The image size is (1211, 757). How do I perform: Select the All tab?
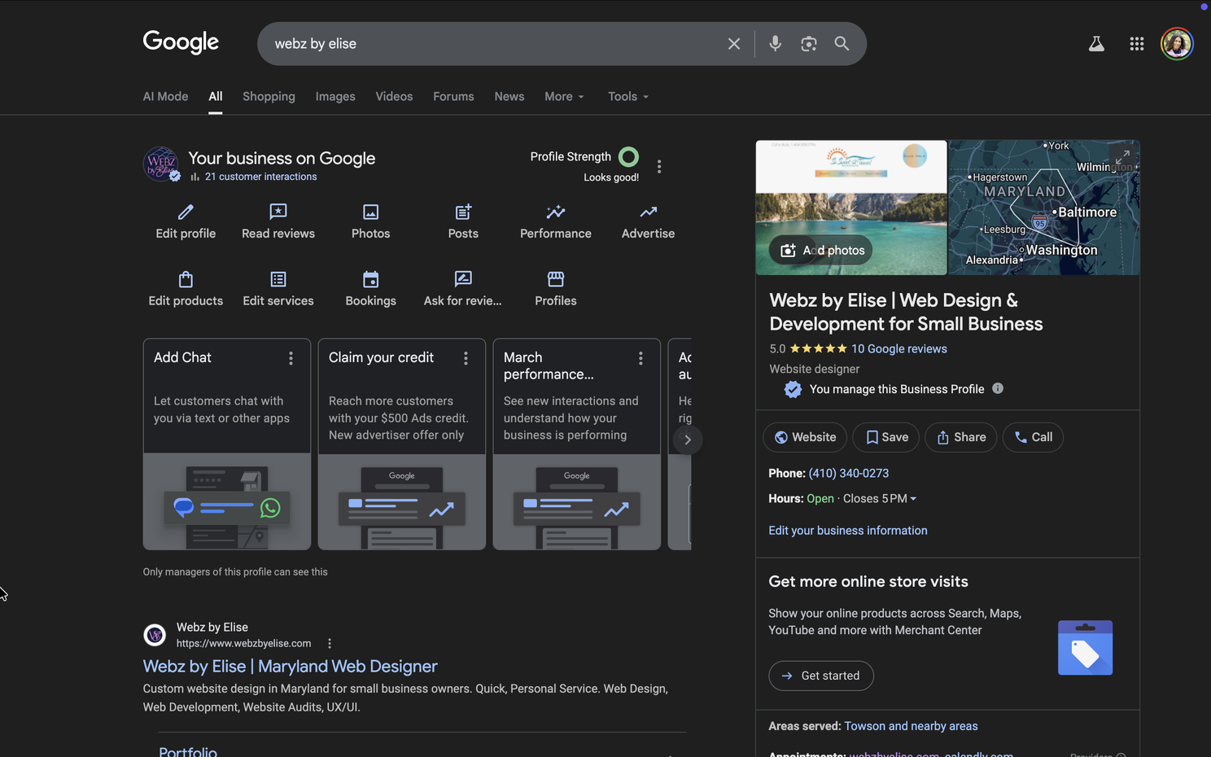pos(215,96)
